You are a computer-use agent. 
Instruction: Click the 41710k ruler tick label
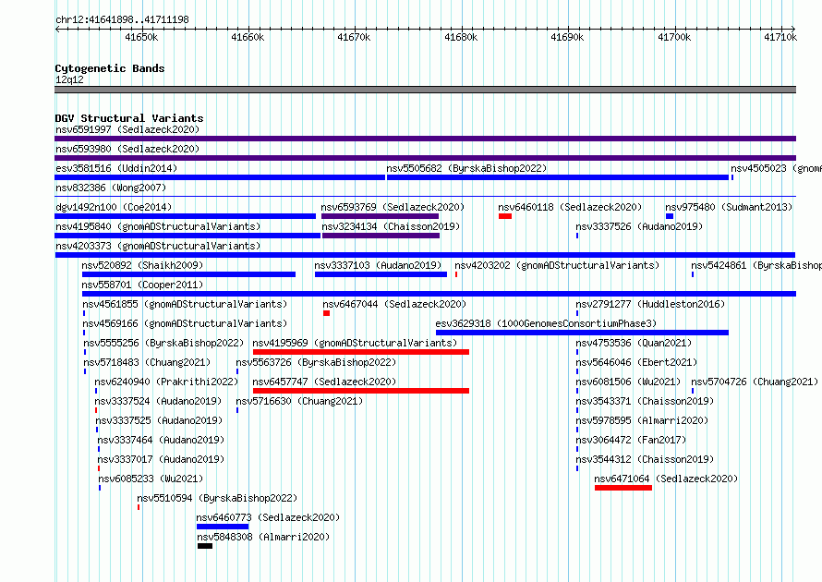pos(780,37)
